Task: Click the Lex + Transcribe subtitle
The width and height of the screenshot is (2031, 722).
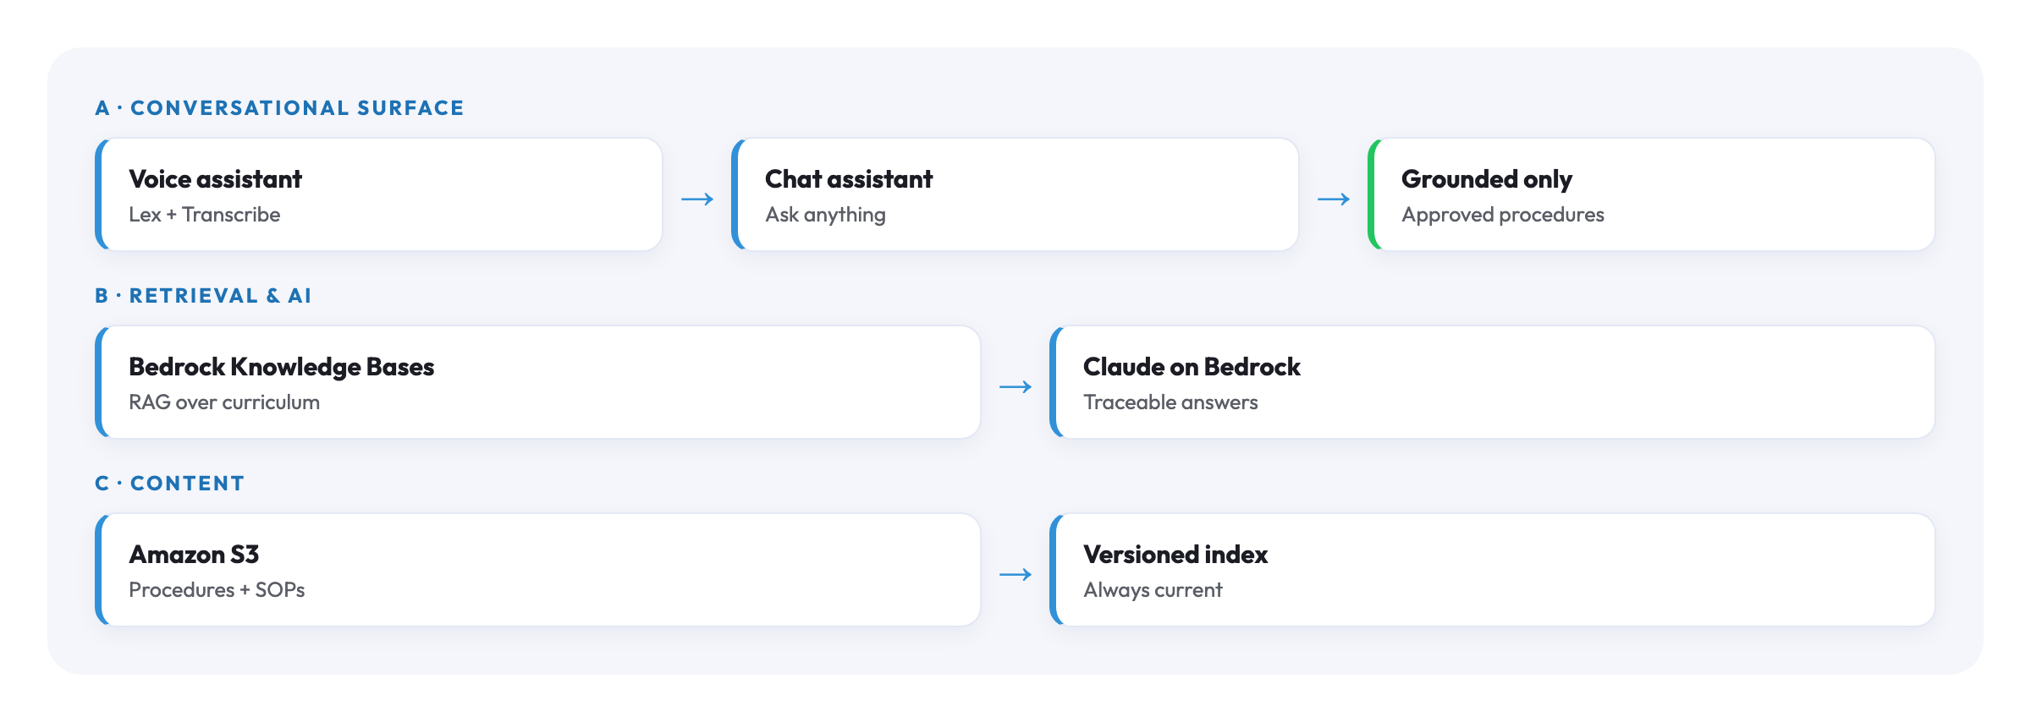Action: [205, 215]
